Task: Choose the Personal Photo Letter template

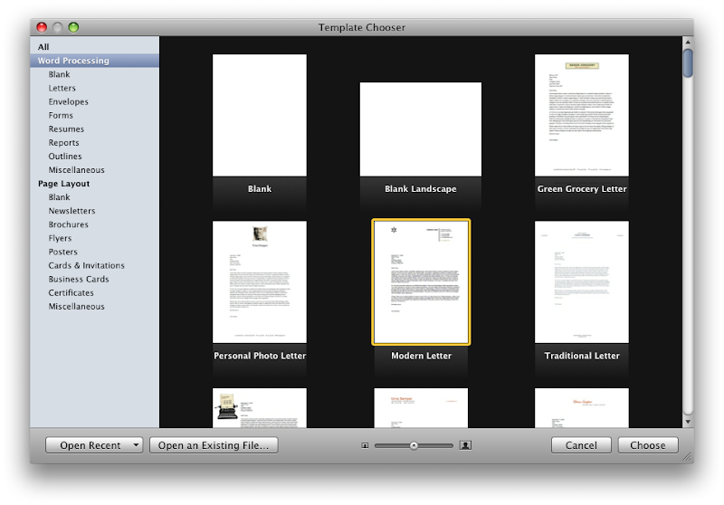Action: (259, 281)
